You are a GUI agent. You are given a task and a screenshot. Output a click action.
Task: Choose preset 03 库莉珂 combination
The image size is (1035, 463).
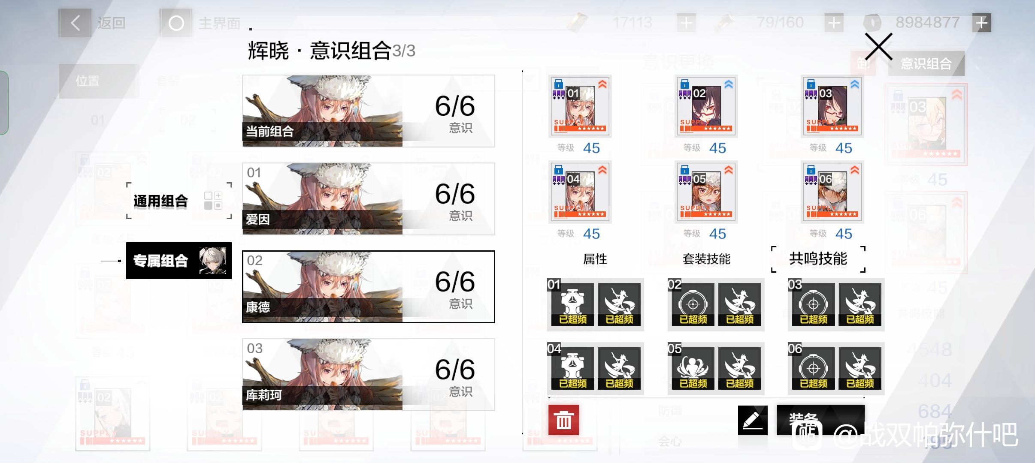point(369,375)
